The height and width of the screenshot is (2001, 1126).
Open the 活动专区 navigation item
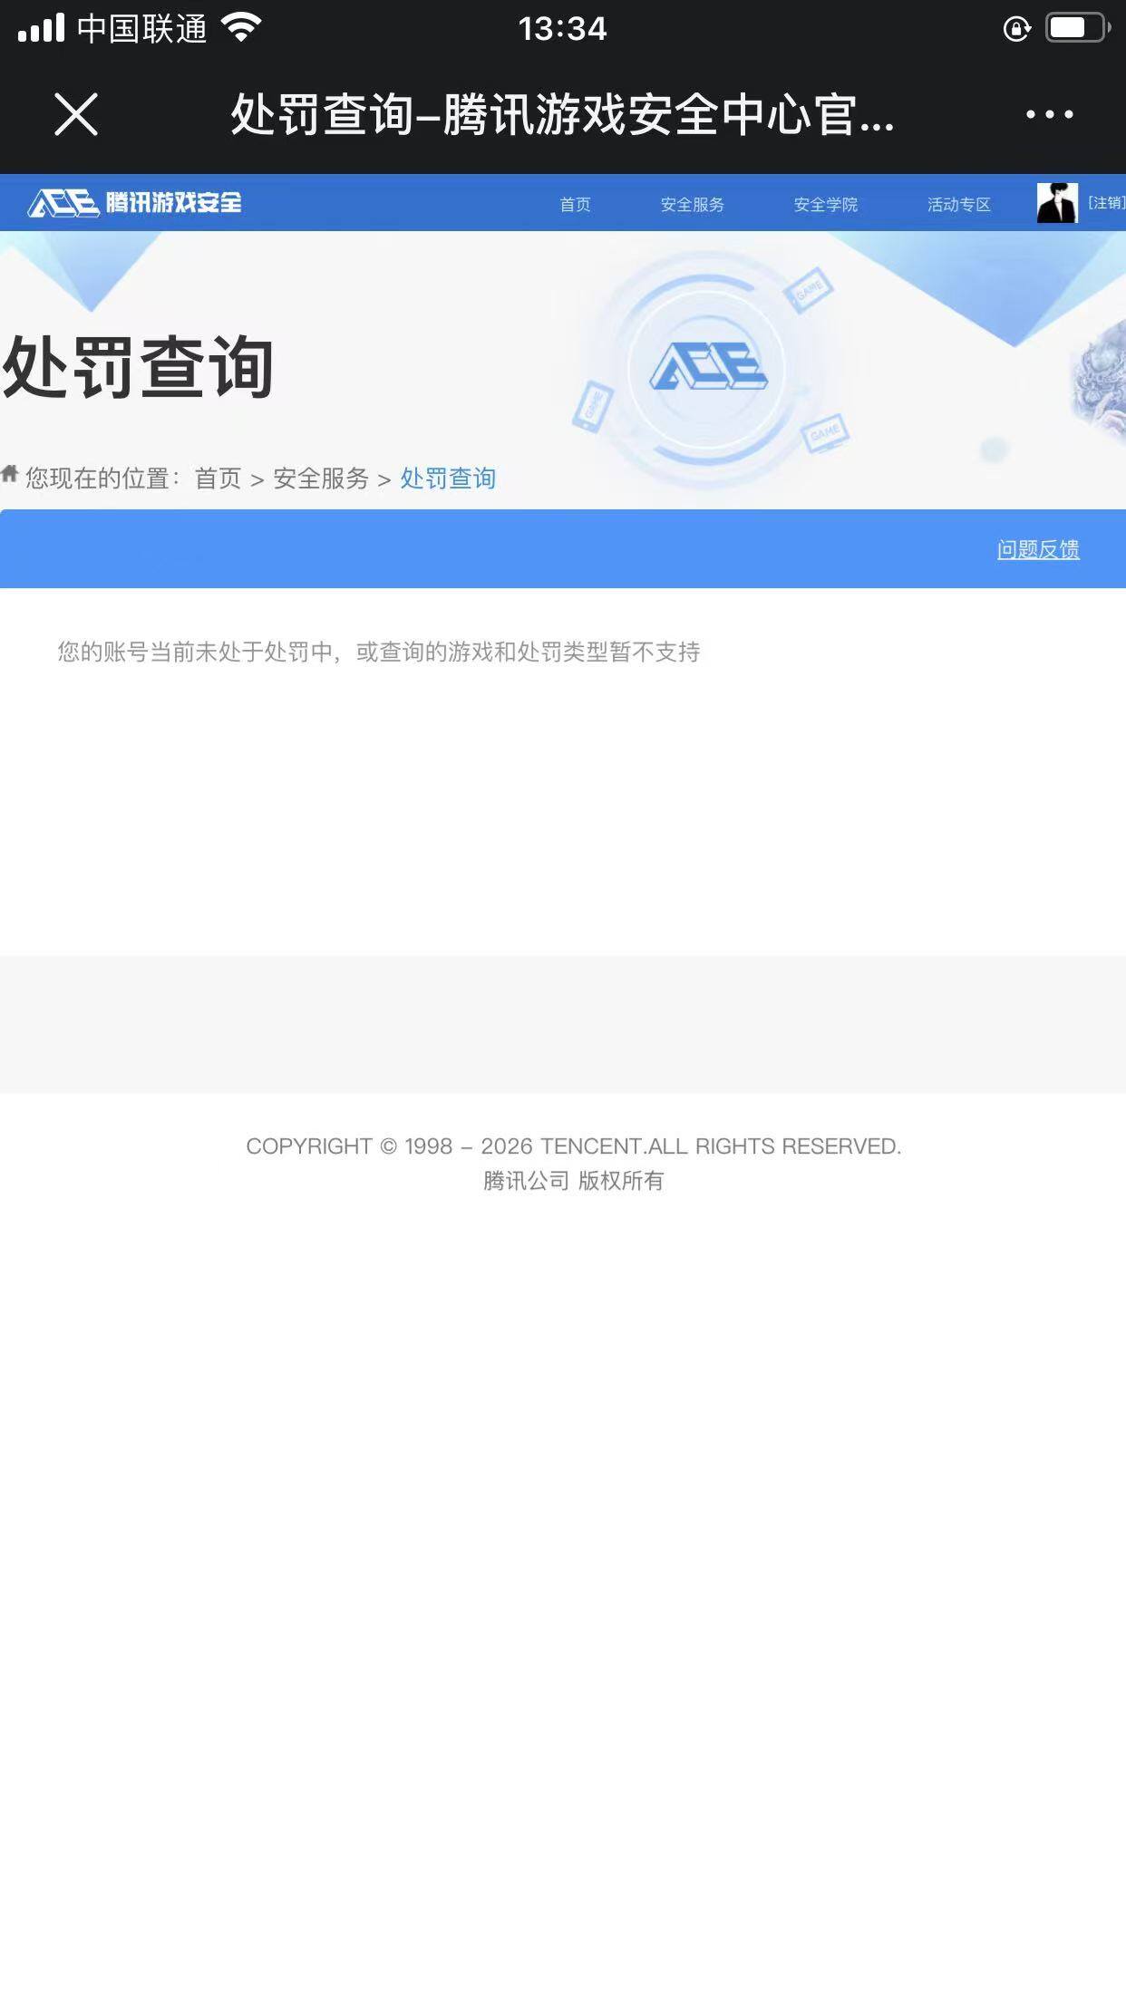pos(958,204)
